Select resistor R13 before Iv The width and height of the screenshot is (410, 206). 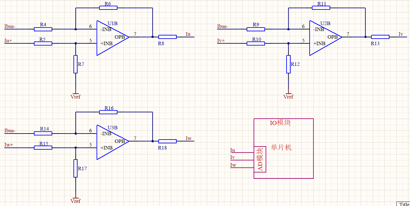click(380, 37)
